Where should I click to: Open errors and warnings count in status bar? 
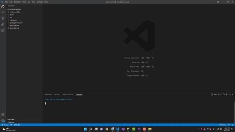click(17, 125)
